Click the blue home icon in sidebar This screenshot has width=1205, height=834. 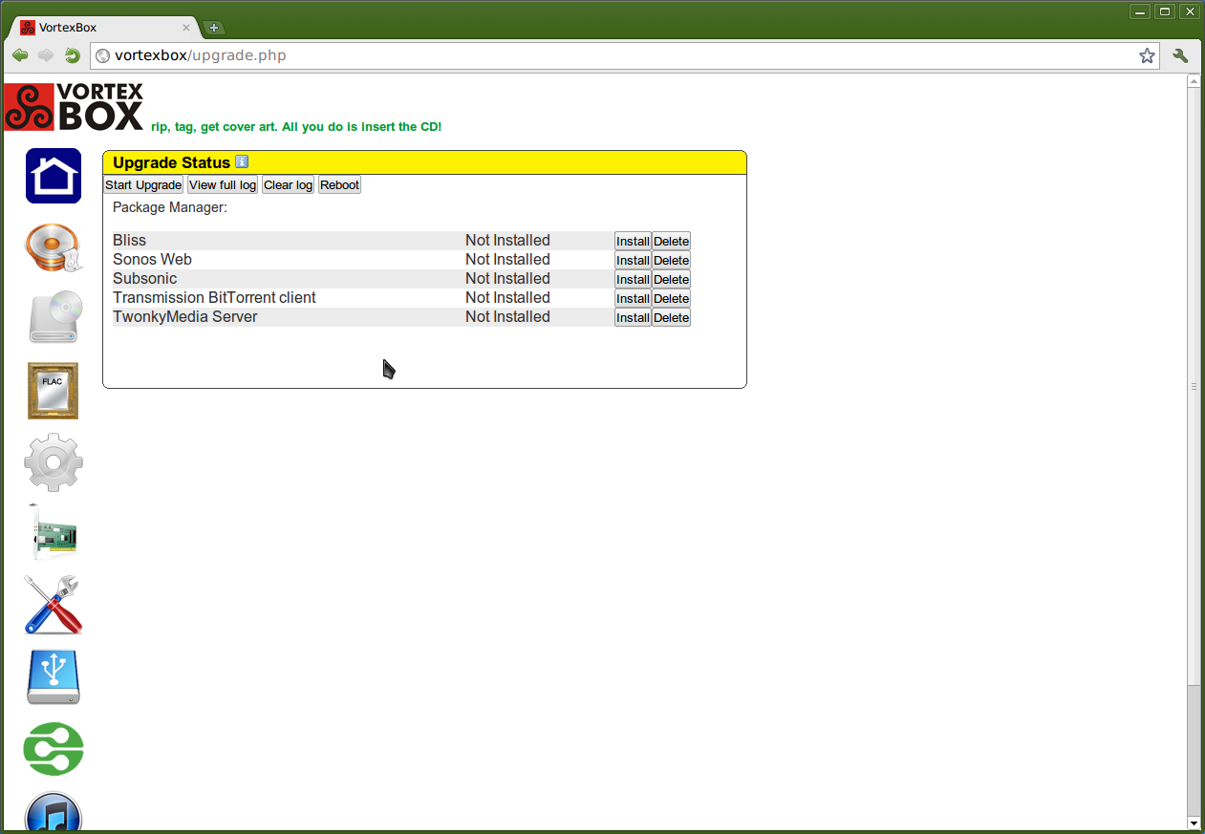54,176
